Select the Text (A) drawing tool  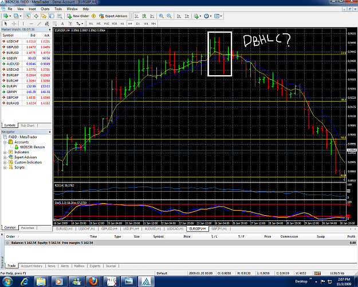tap(62, 24)
